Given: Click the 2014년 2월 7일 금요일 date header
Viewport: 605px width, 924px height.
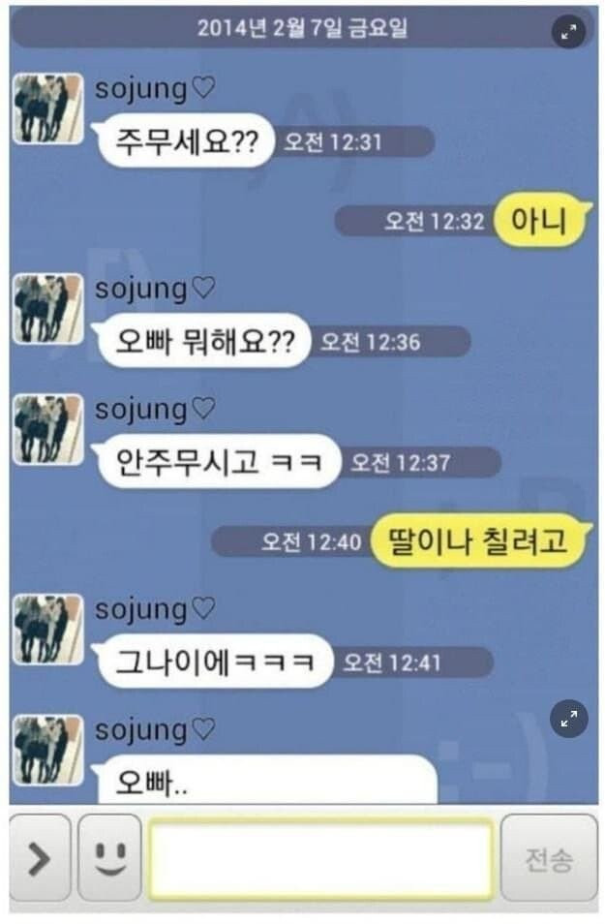Looking at the screenshot, I should coord(302,28).
